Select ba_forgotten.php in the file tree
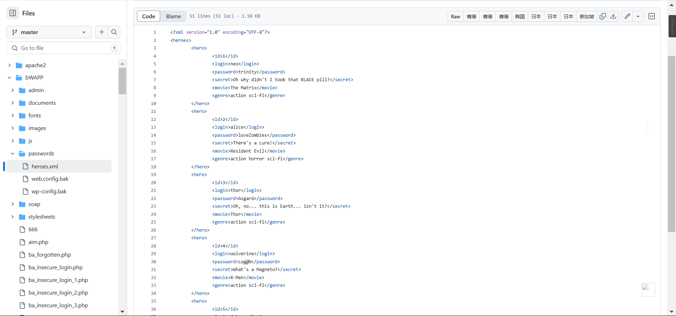676x316 pixels. pos(50,255)
